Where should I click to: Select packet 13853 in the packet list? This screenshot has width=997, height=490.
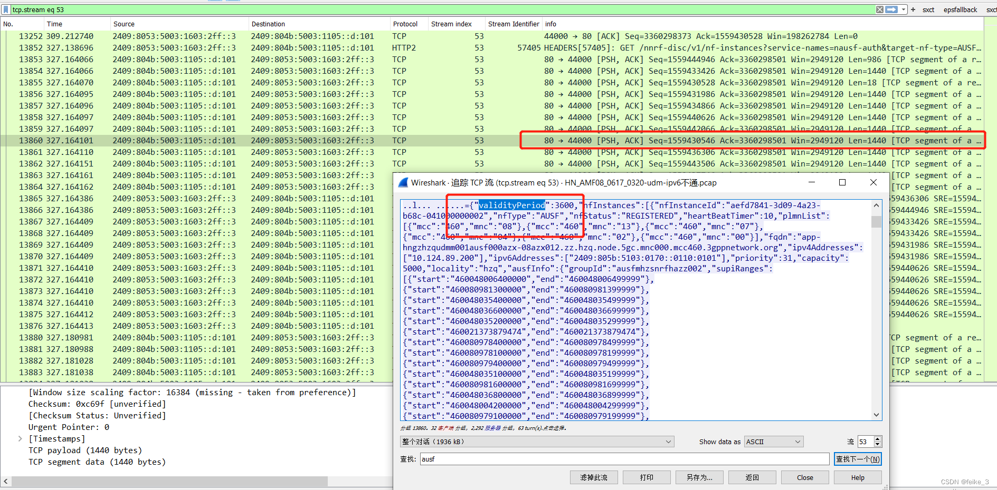coord(492,60)
